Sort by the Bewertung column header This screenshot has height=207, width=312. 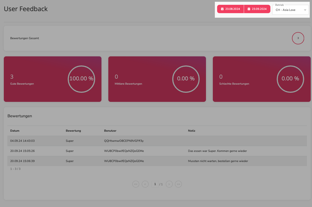pyautogui.click(x=73, y=131)
